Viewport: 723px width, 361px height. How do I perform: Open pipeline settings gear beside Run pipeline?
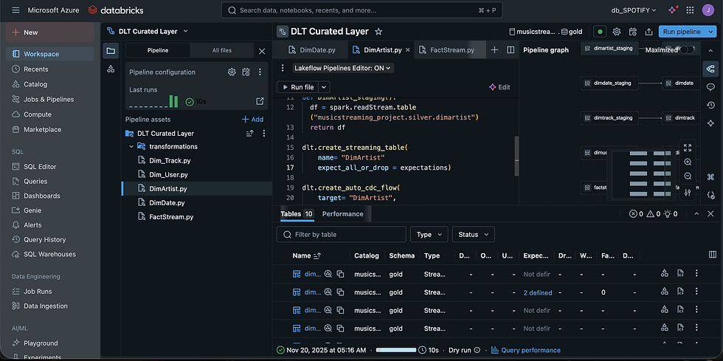pyautogui.click(x=617, y=32)
